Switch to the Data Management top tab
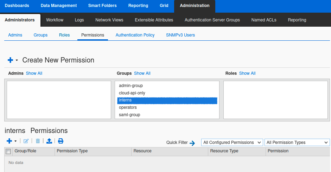The height and width of the screenshot is (172, 331). click(x=59, y=6)
